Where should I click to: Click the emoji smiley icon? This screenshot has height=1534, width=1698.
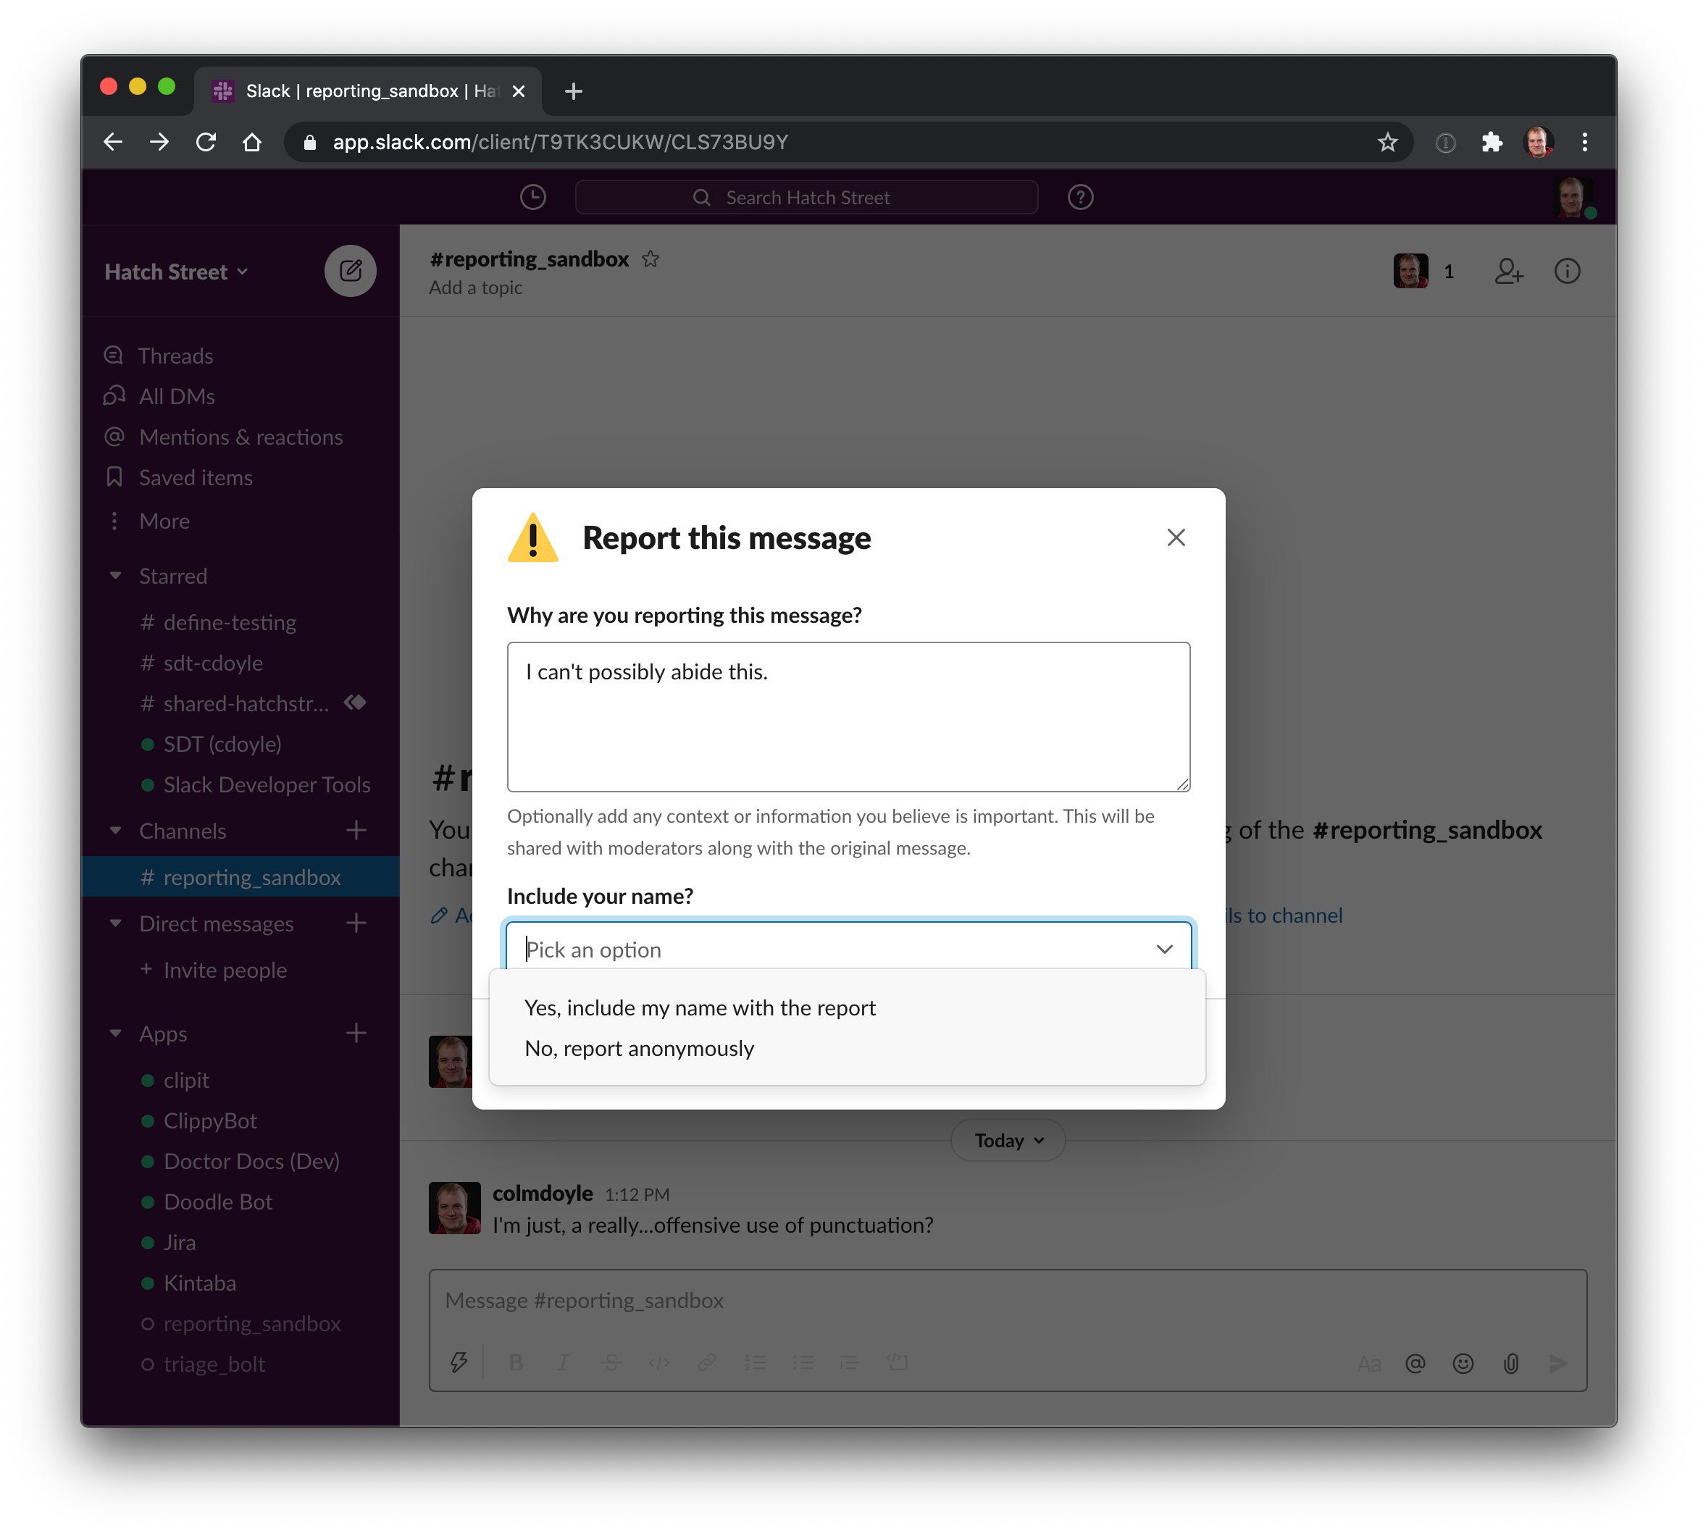click(1463, 1363)
